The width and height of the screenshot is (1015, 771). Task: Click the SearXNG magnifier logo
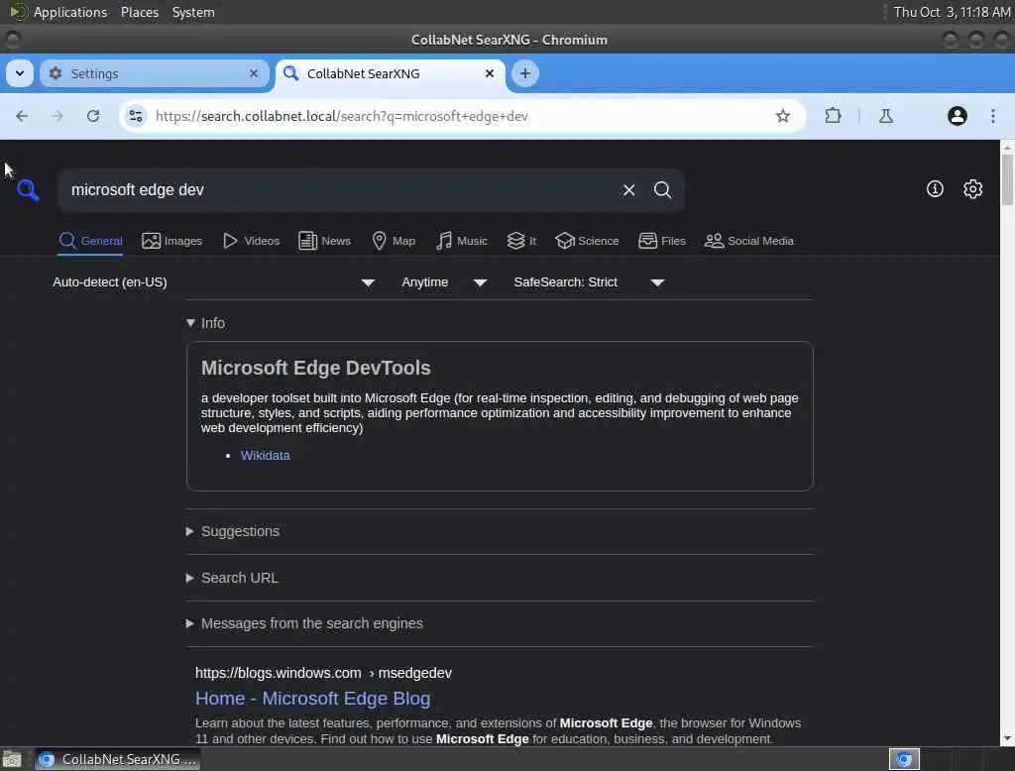point(28,189)
